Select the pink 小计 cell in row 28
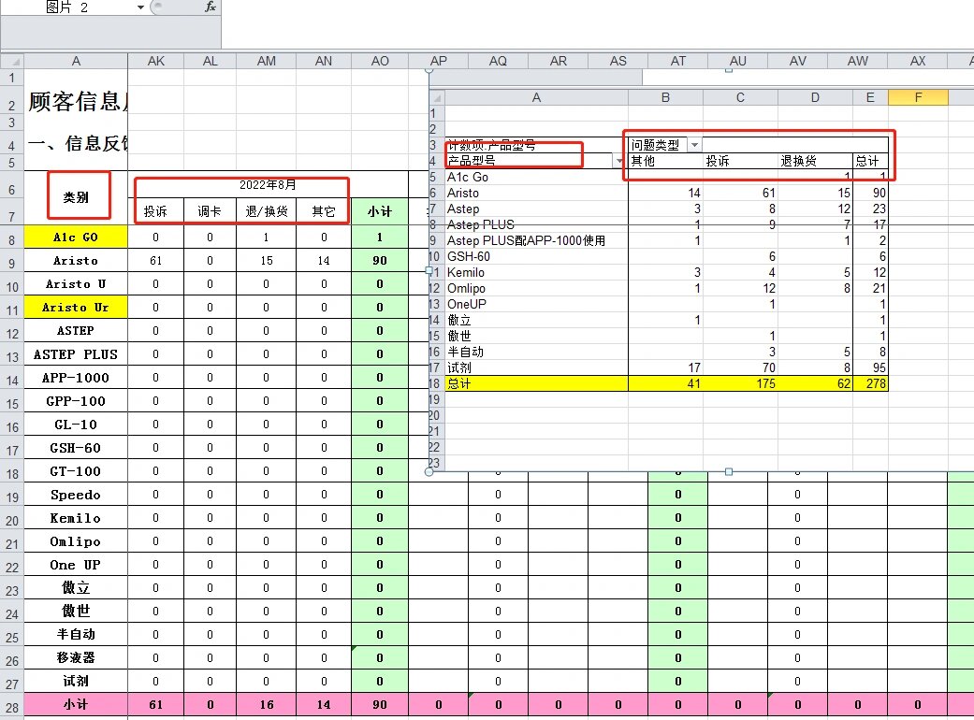This screenshot has width=974, height=720. (x=76, y=704)
